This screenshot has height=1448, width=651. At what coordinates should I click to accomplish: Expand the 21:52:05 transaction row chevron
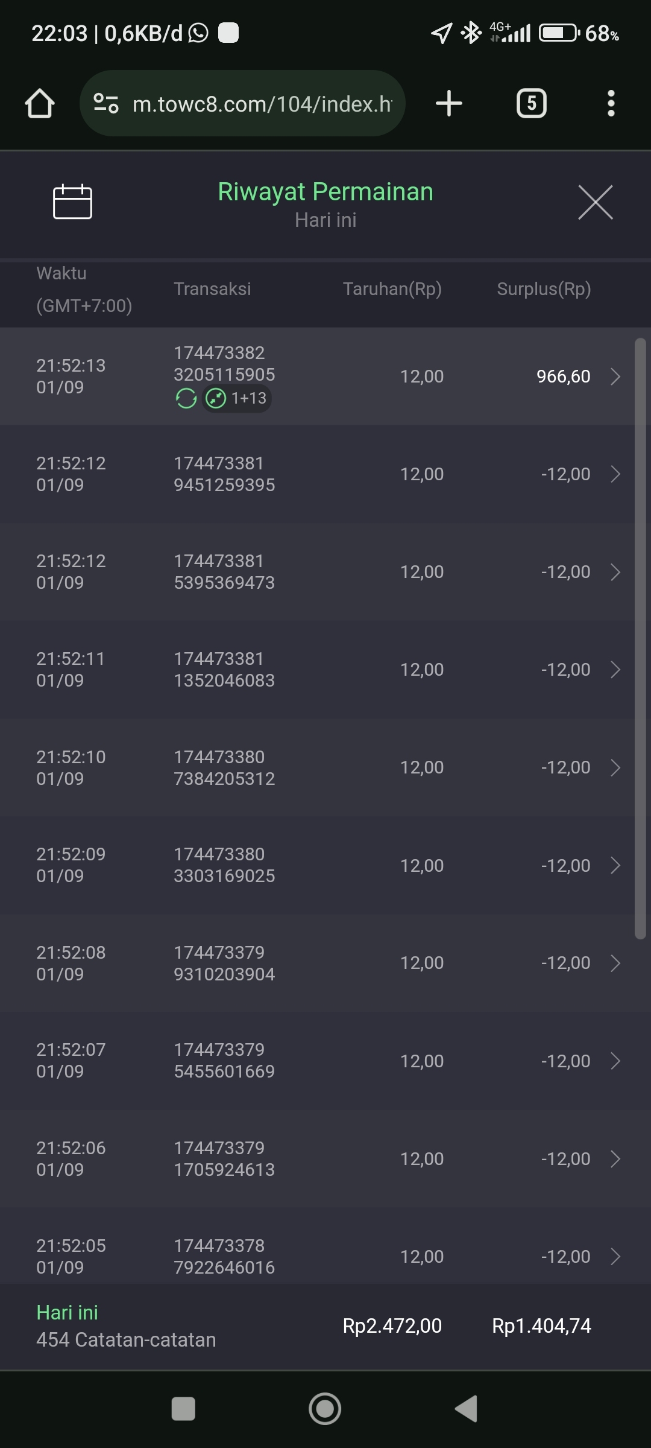pyautogui.click(x=615, y=1256)
